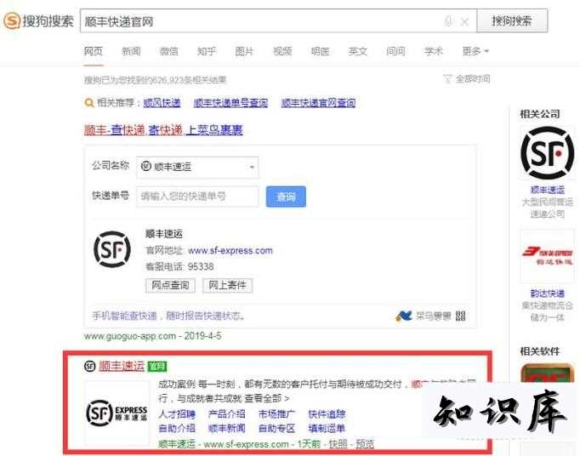Open the 查看全部 link
Screen dimensions: 580x456
click(267, 399)
